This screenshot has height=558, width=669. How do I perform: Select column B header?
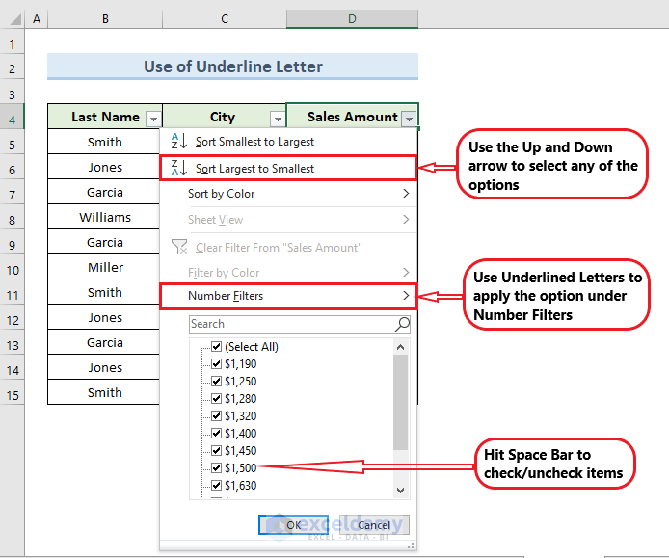105,19
